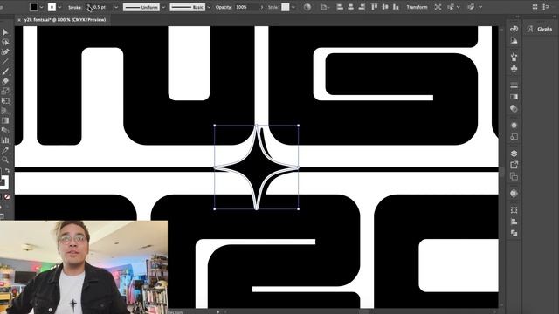Click the arrange panels grid icon

(535, 7)
